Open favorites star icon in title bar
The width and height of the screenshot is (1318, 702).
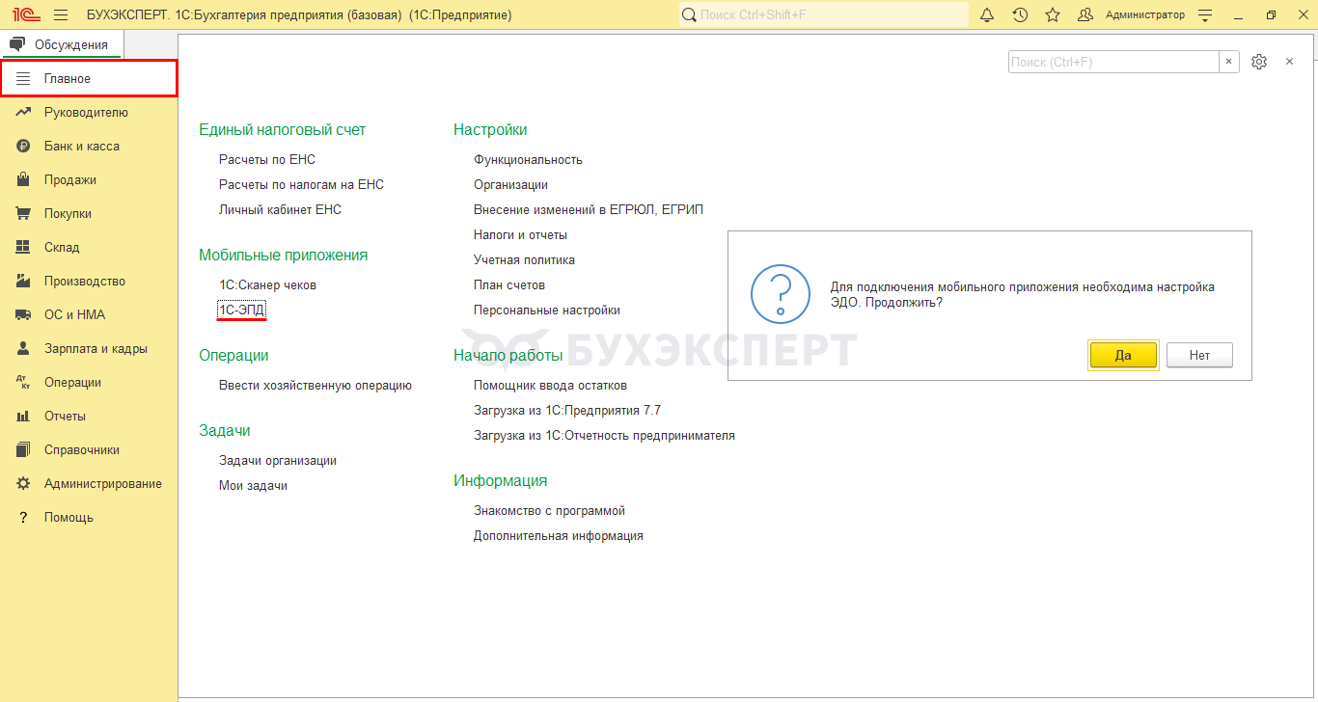[x=1053, y=15]
